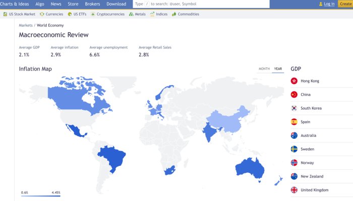This screenshot has width=353, height=201.
Task: Open the Download menu
Action: pos(116,4)
